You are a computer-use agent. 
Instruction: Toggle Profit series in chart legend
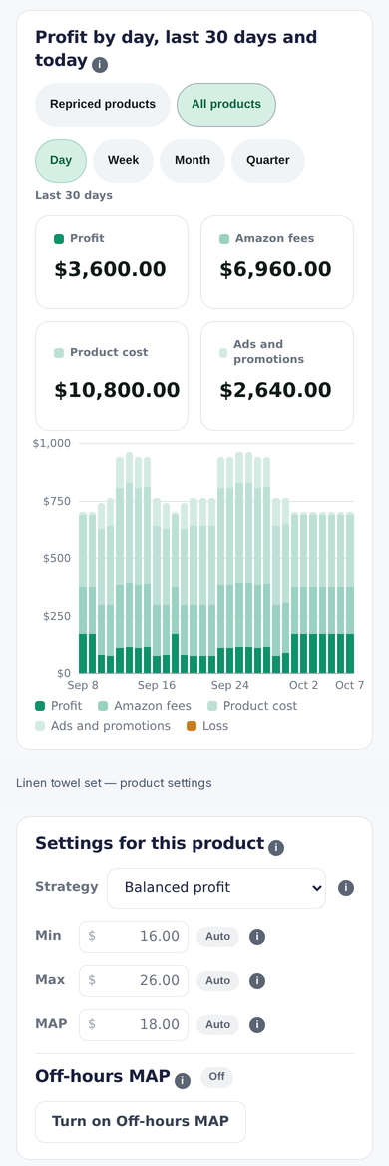coord(58,706)
